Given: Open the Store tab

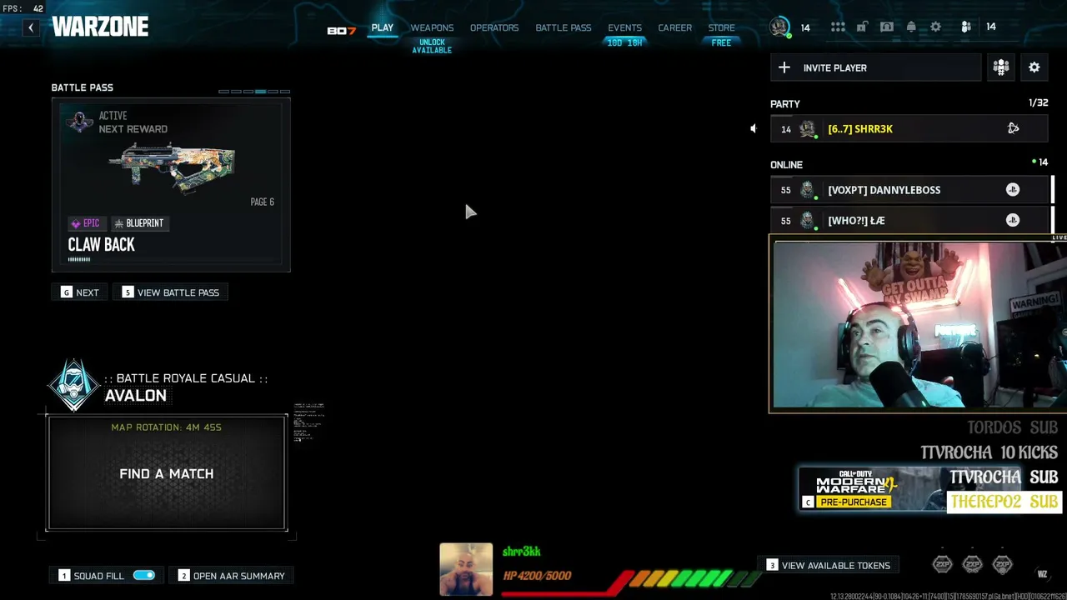Looking at the screenshot, I should pyautogui.click(x=722, y=27).
